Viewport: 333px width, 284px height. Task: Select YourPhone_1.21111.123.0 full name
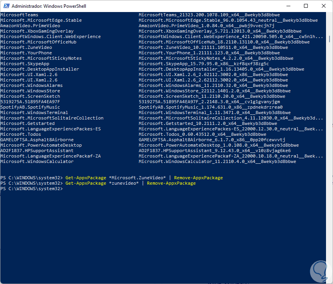coord(209,53)
